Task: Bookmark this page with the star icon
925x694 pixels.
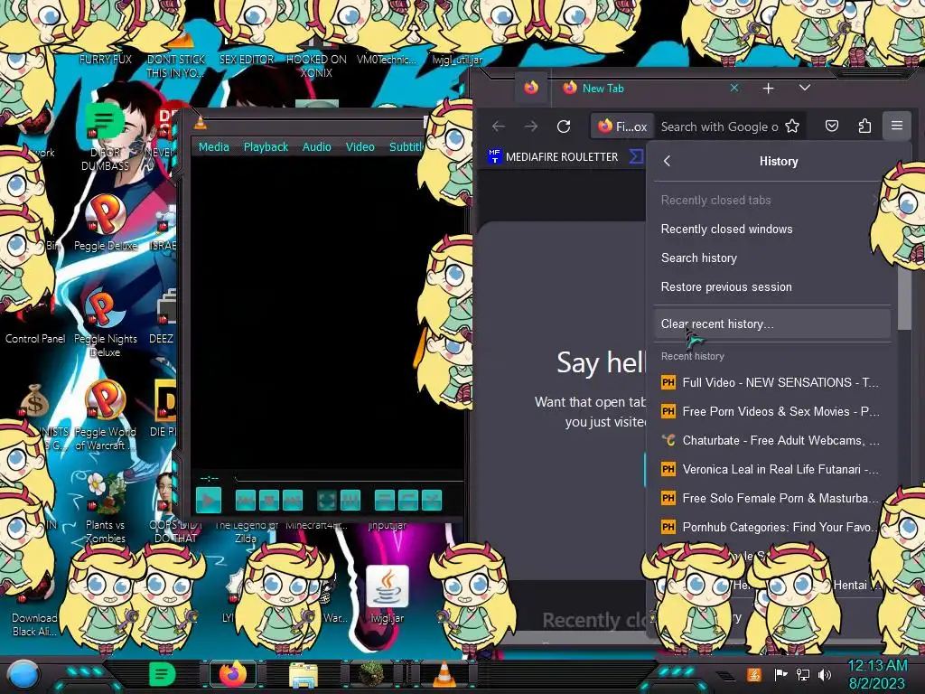Action: (792, 127)
